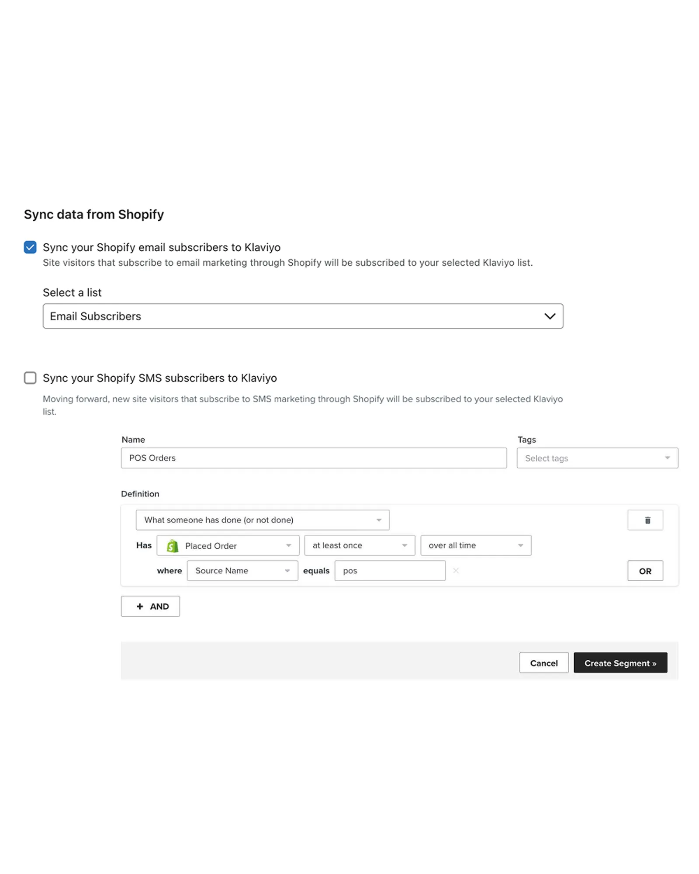
Task: Enable Sync your Shopify SMS subscribers to Klaviyo
Action: click(30, 378)
